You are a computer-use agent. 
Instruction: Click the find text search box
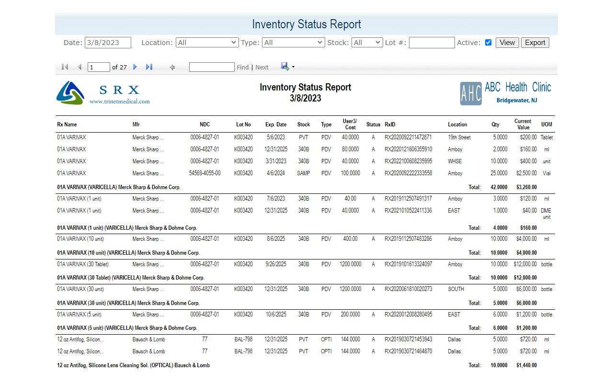(x=212, y=67)
